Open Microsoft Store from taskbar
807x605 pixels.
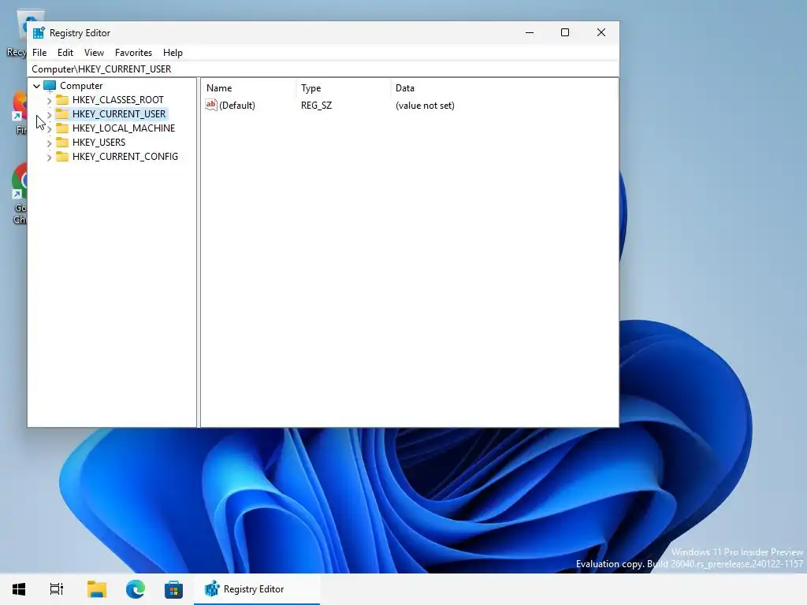click(x=173, y=589)
